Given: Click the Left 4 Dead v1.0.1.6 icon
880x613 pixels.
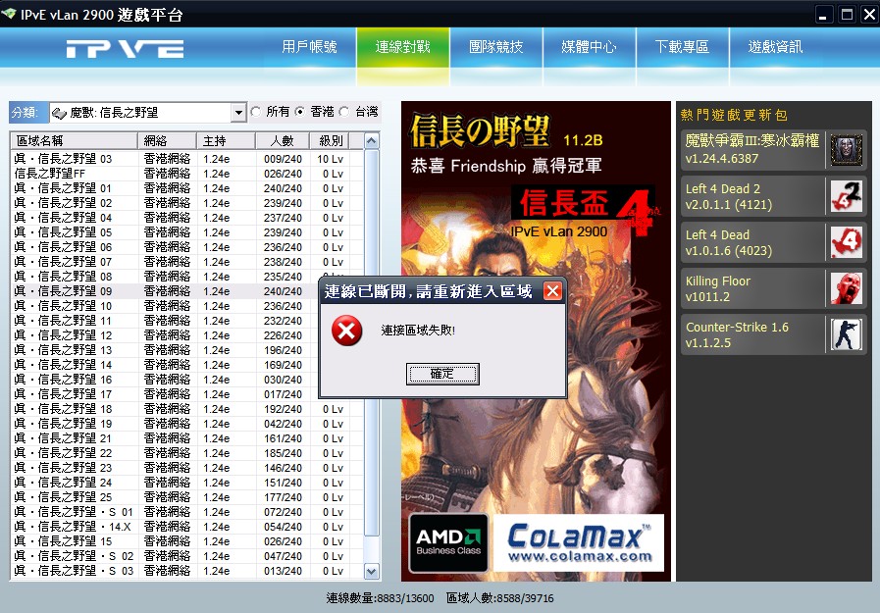Looking at the screenshot, I should click(847, 242).
